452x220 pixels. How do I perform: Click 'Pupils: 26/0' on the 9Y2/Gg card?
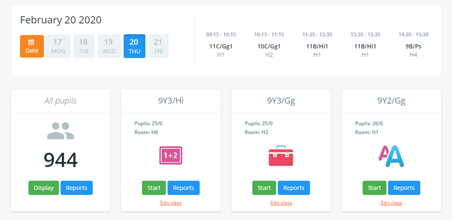pos(369,124)
